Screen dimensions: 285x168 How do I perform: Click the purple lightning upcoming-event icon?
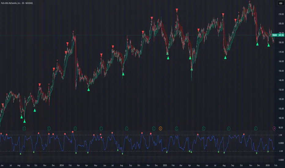[x=274, y=128]
